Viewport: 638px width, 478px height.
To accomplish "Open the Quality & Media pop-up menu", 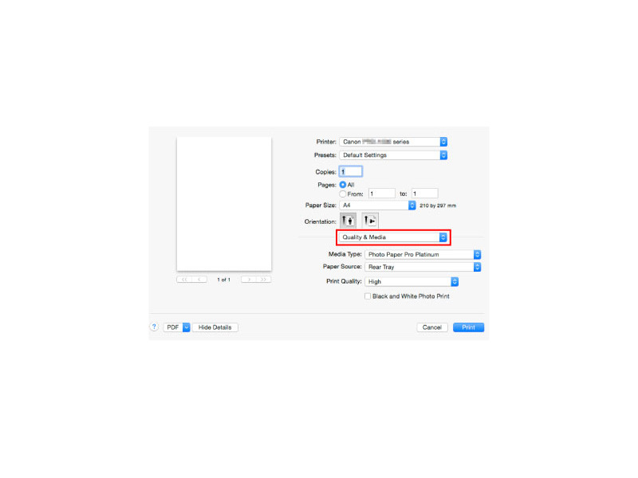I will point(393,237).
